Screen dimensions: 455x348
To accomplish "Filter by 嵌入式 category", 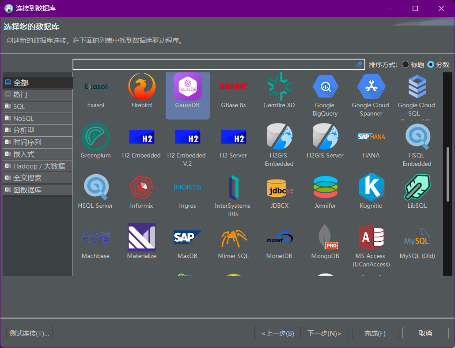I will click(38, 154).
